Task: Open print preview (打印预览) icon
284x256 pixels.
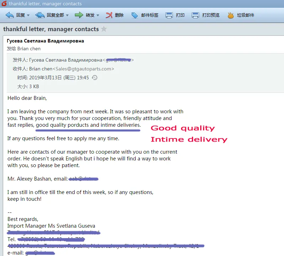Action: pos(196,15)
